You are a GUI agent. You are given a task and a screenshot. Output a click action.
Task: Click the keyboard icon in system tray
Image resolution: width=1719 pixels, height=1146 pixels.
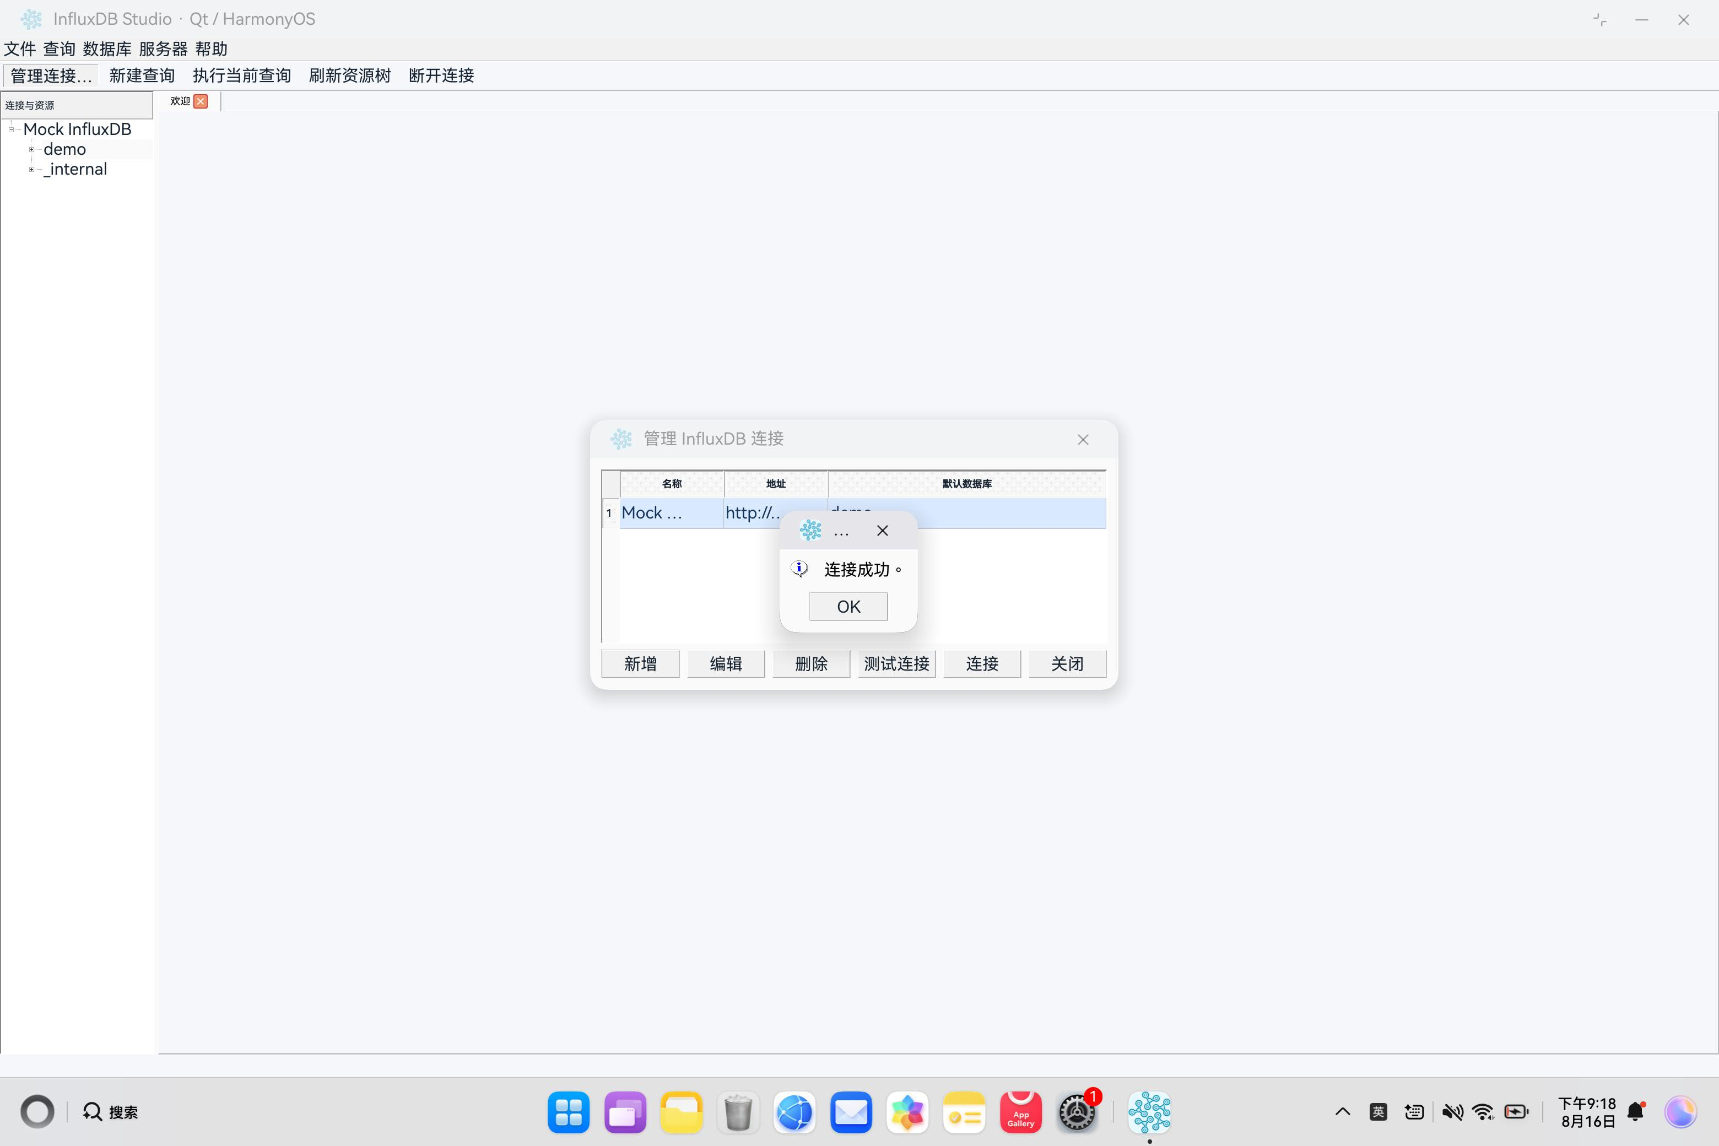coord(1414,1112)
